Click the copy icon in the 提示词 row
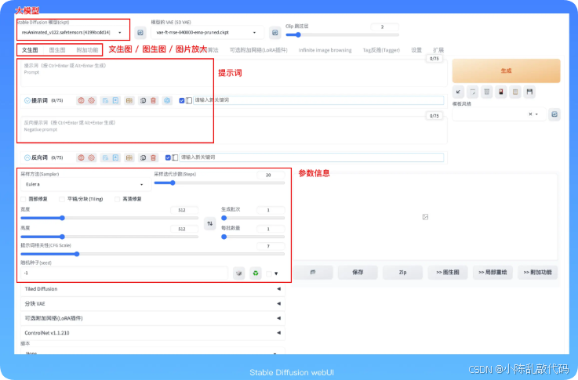The height and width of the screenshot is (380, 578). click(143, 100)
